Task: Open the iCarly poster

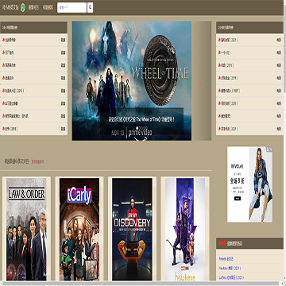Action: pos(79,229)
